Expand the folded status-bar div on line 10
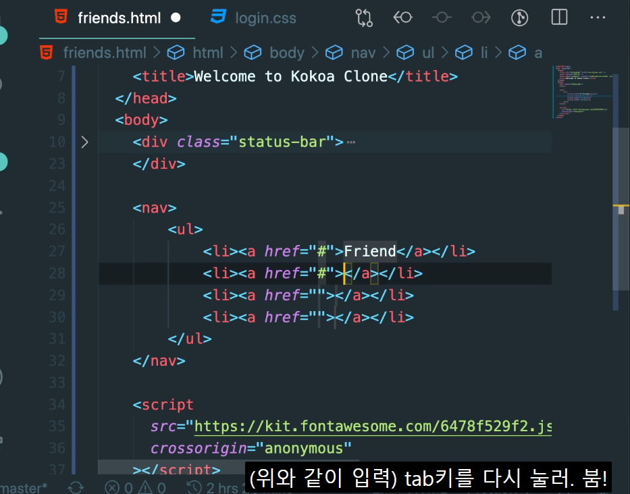This screenshot has width=630, height=494. point(84,142)
